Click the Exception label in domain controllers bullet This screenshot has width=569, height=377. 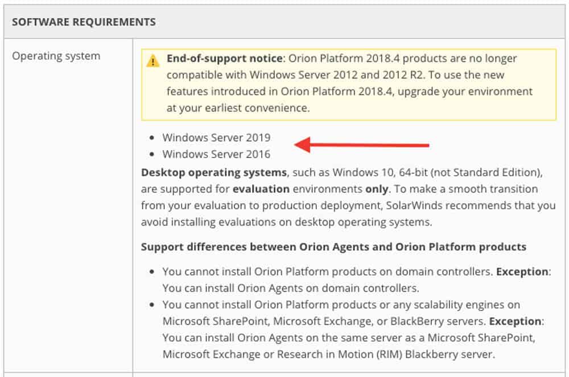click(522, 272)
